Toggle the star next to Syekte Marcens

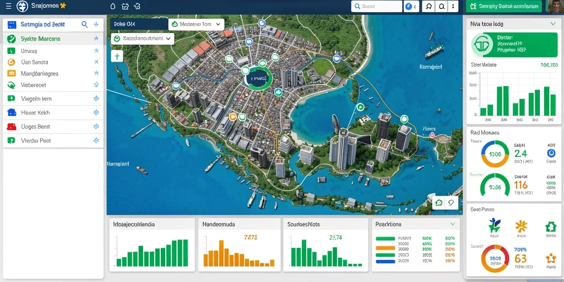click(x=96, y=39)
